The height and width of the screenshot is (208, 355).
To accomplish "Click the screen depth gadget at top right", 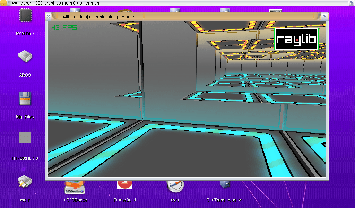I will pos(351,3).
